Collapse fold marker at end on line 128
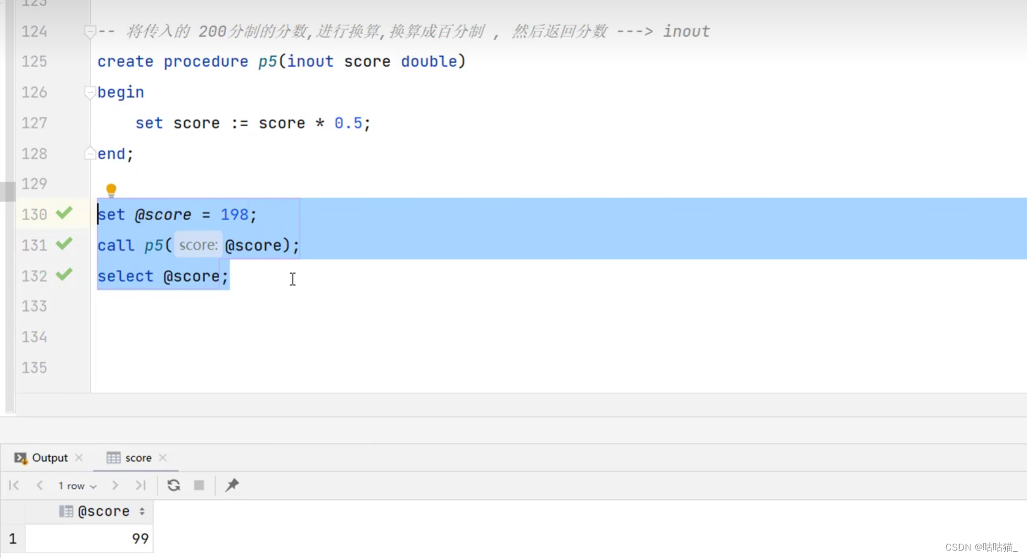This screenshot has width=1027, height=558. [90, 153]
